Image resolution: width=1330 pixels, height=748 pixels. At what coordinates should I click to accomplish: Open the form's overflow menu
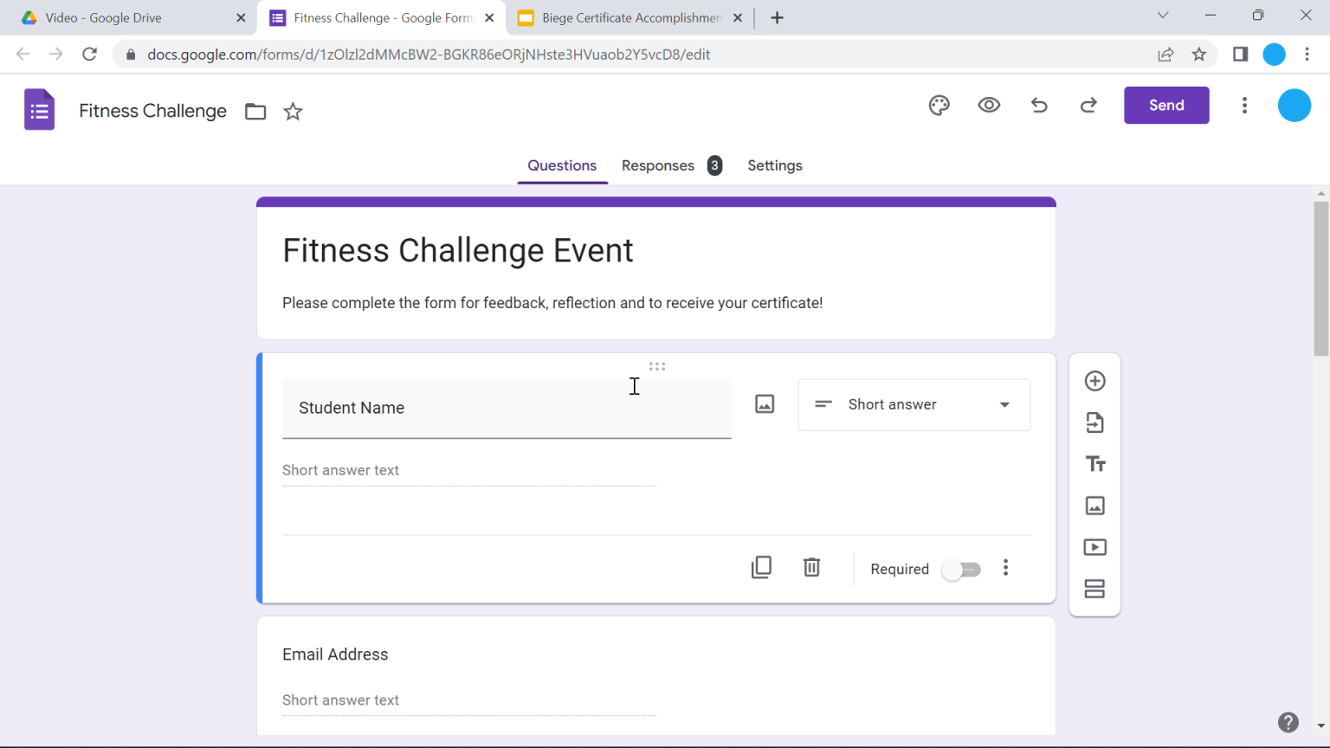pos(1244,105)
